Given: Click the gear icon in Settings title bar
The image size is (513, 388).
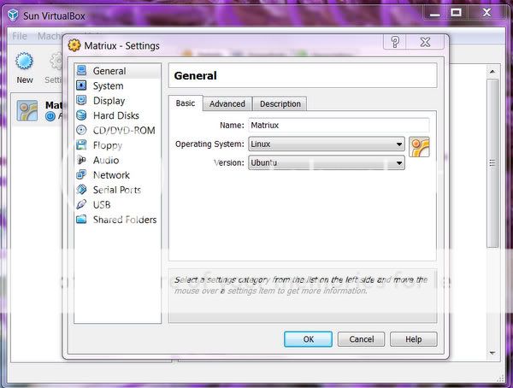Looking at the screenshot, I should coord(74,45).
